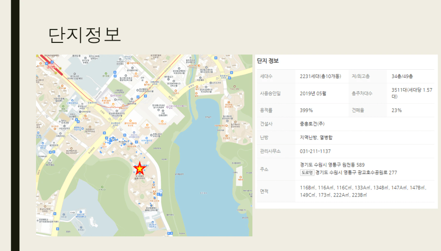Click the 저/최고층 label
This screenshot has width=441, height=251.
(x=361, y=76)
